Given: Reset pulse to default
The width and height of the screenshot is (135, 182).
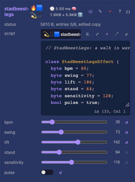Looking at the screenshot, I should 60,173.
